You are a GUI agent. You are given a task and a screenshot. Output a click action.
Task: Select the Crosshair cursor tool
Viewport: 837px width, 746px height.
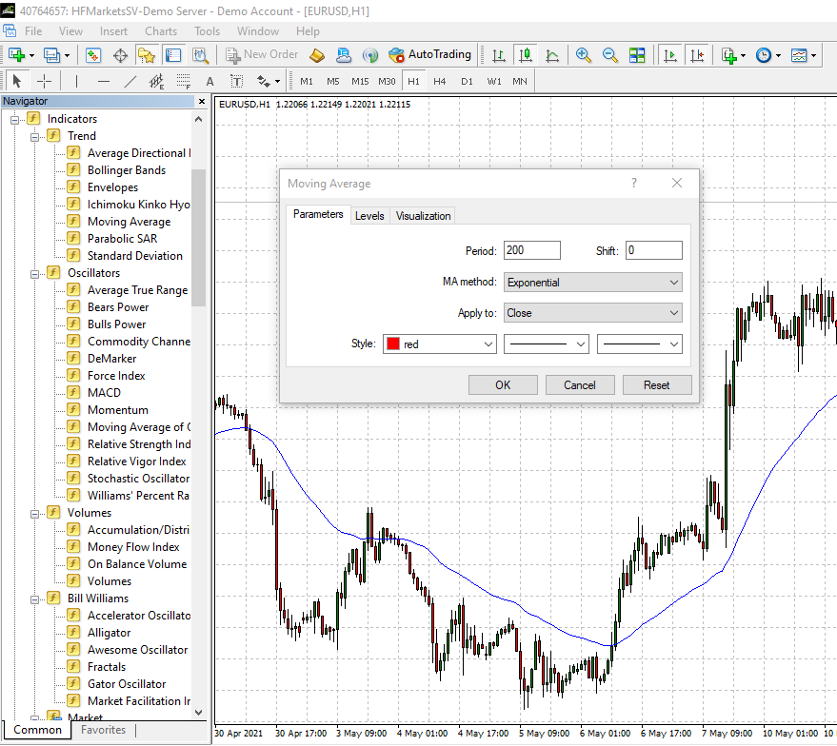point(44,82)
